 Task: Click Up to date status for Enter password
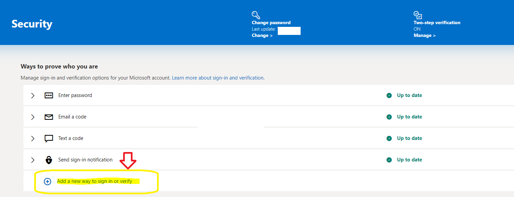409,95
